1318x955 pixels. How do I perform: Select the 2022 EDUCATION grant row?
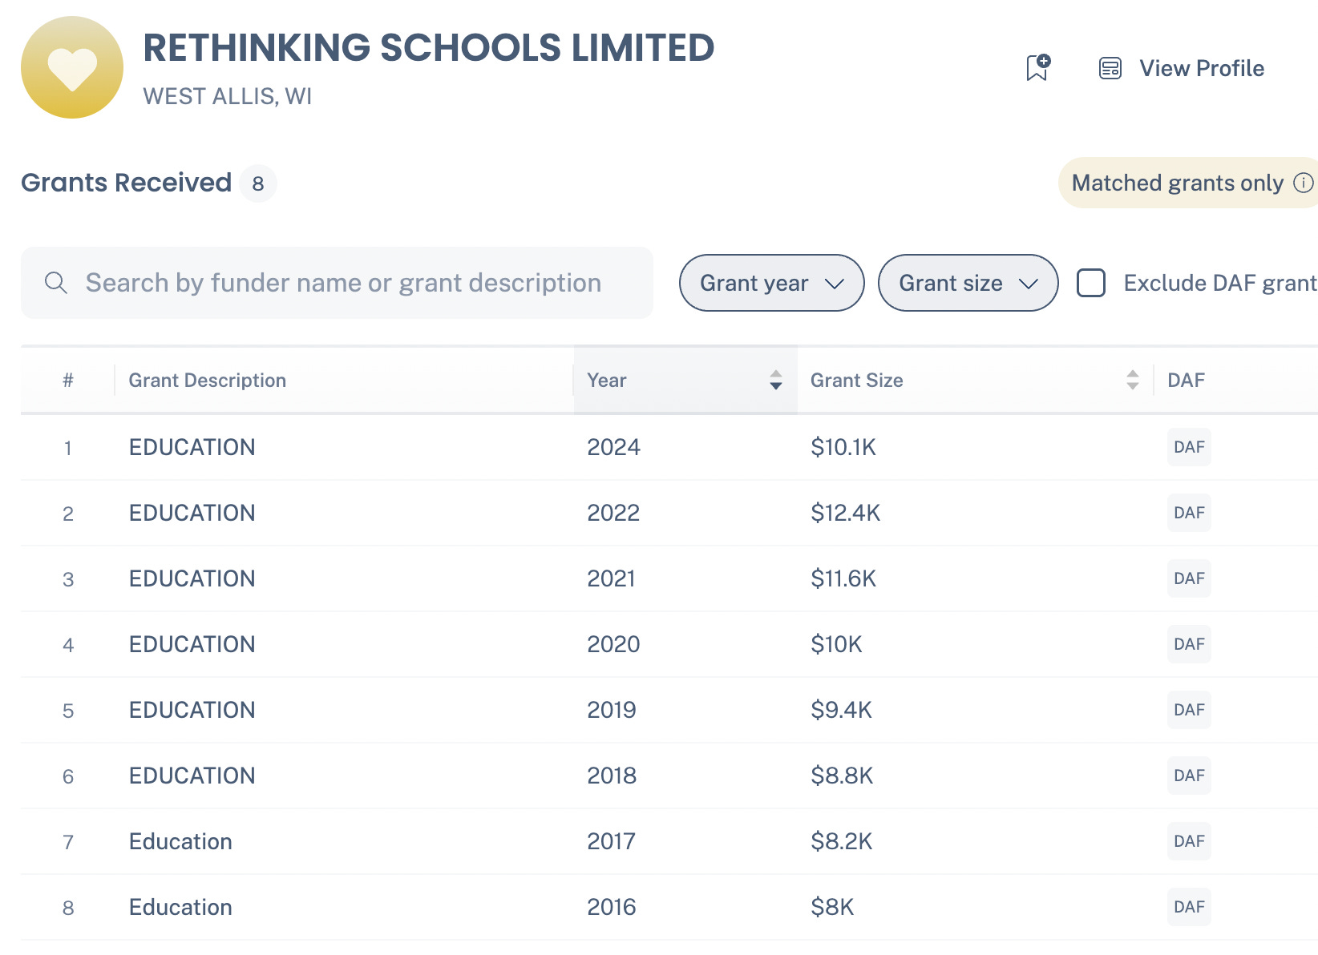point(669,513)
